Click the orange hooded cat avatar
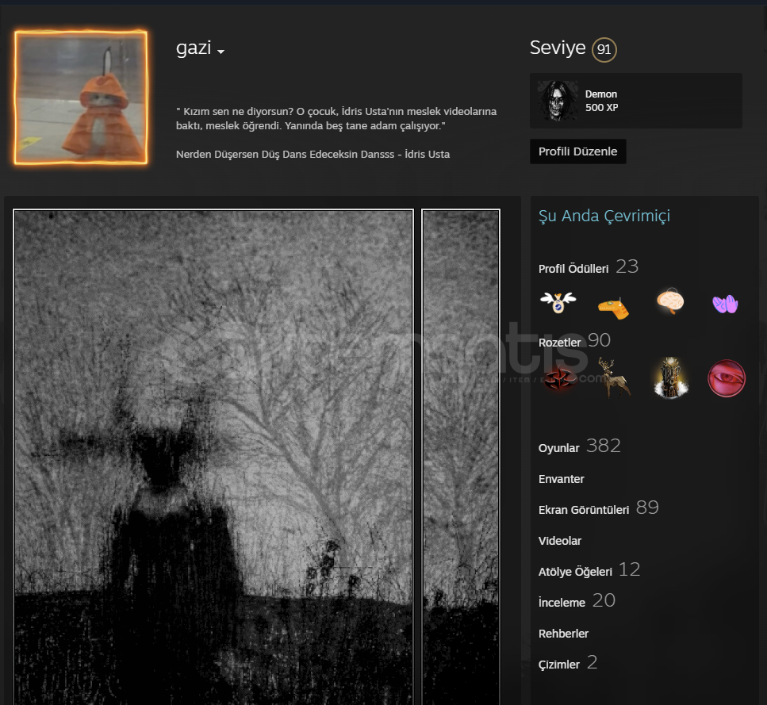 (x=81, y=98)
